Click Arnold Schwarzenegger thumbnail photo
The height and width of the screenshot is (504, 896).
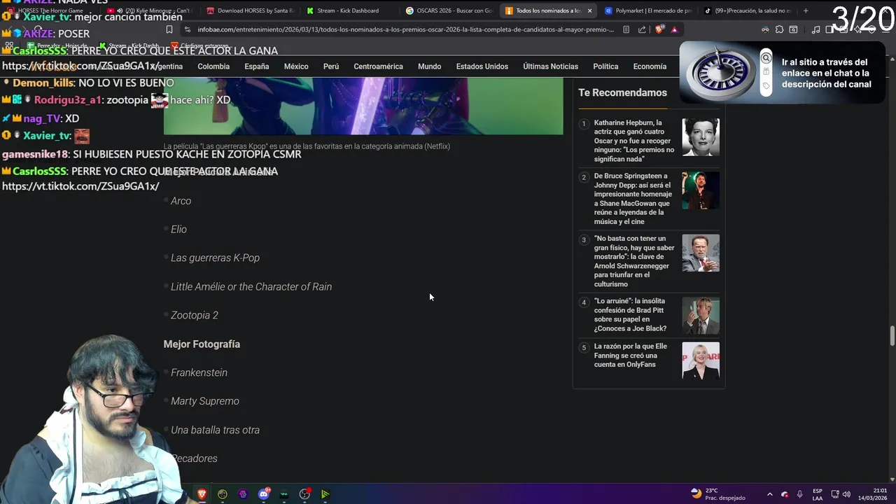[x=701, y=253]
